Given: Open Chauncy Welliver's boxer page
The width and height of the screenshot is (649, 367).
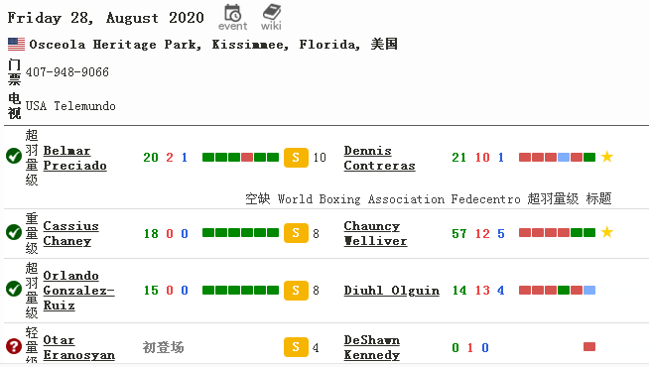Looking at the screenshot, I should (375, 233).
